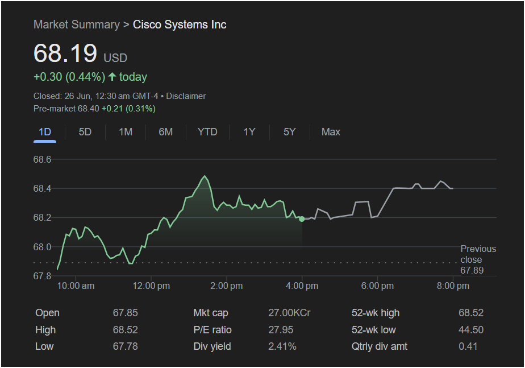Viewport: 525px width, 368px height.
Task: Click the Div yield label
Action: coord(212,346)
